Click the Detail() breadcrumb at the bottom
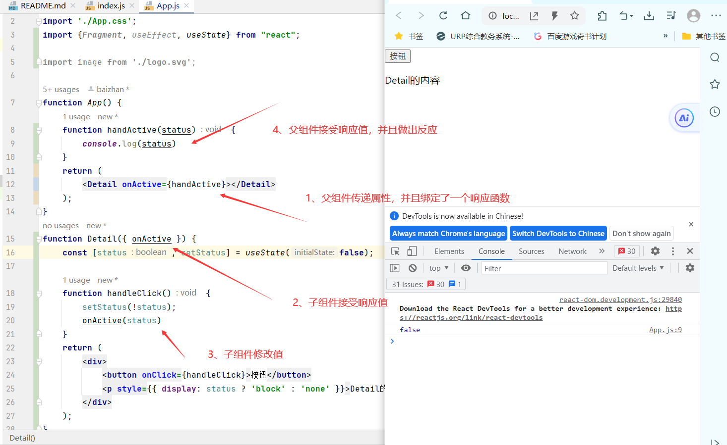The image size is (727, 445). click(22, 438)
